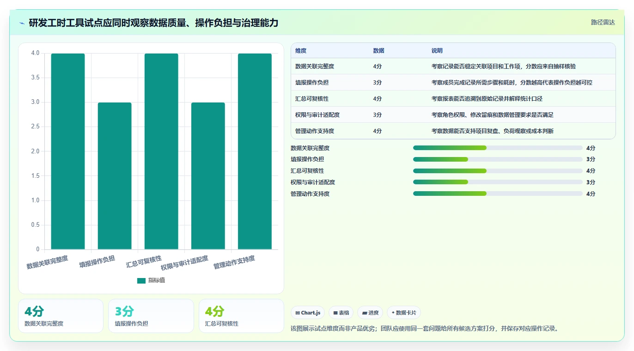Viewport: 634px width, 351px height.
Task: Click the 4分 cell in 汇总可复核性 table row
Action: [378, 99]
